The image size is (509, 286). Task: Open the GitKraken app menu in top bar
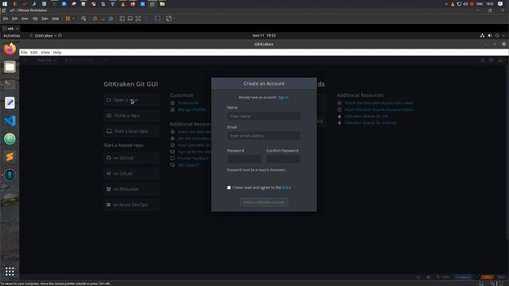coord(45,36)
